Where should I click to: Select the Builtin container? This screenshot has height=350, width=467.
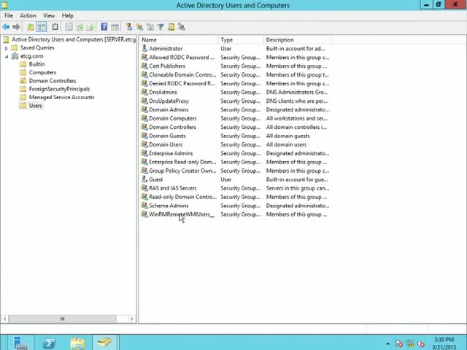36,64
